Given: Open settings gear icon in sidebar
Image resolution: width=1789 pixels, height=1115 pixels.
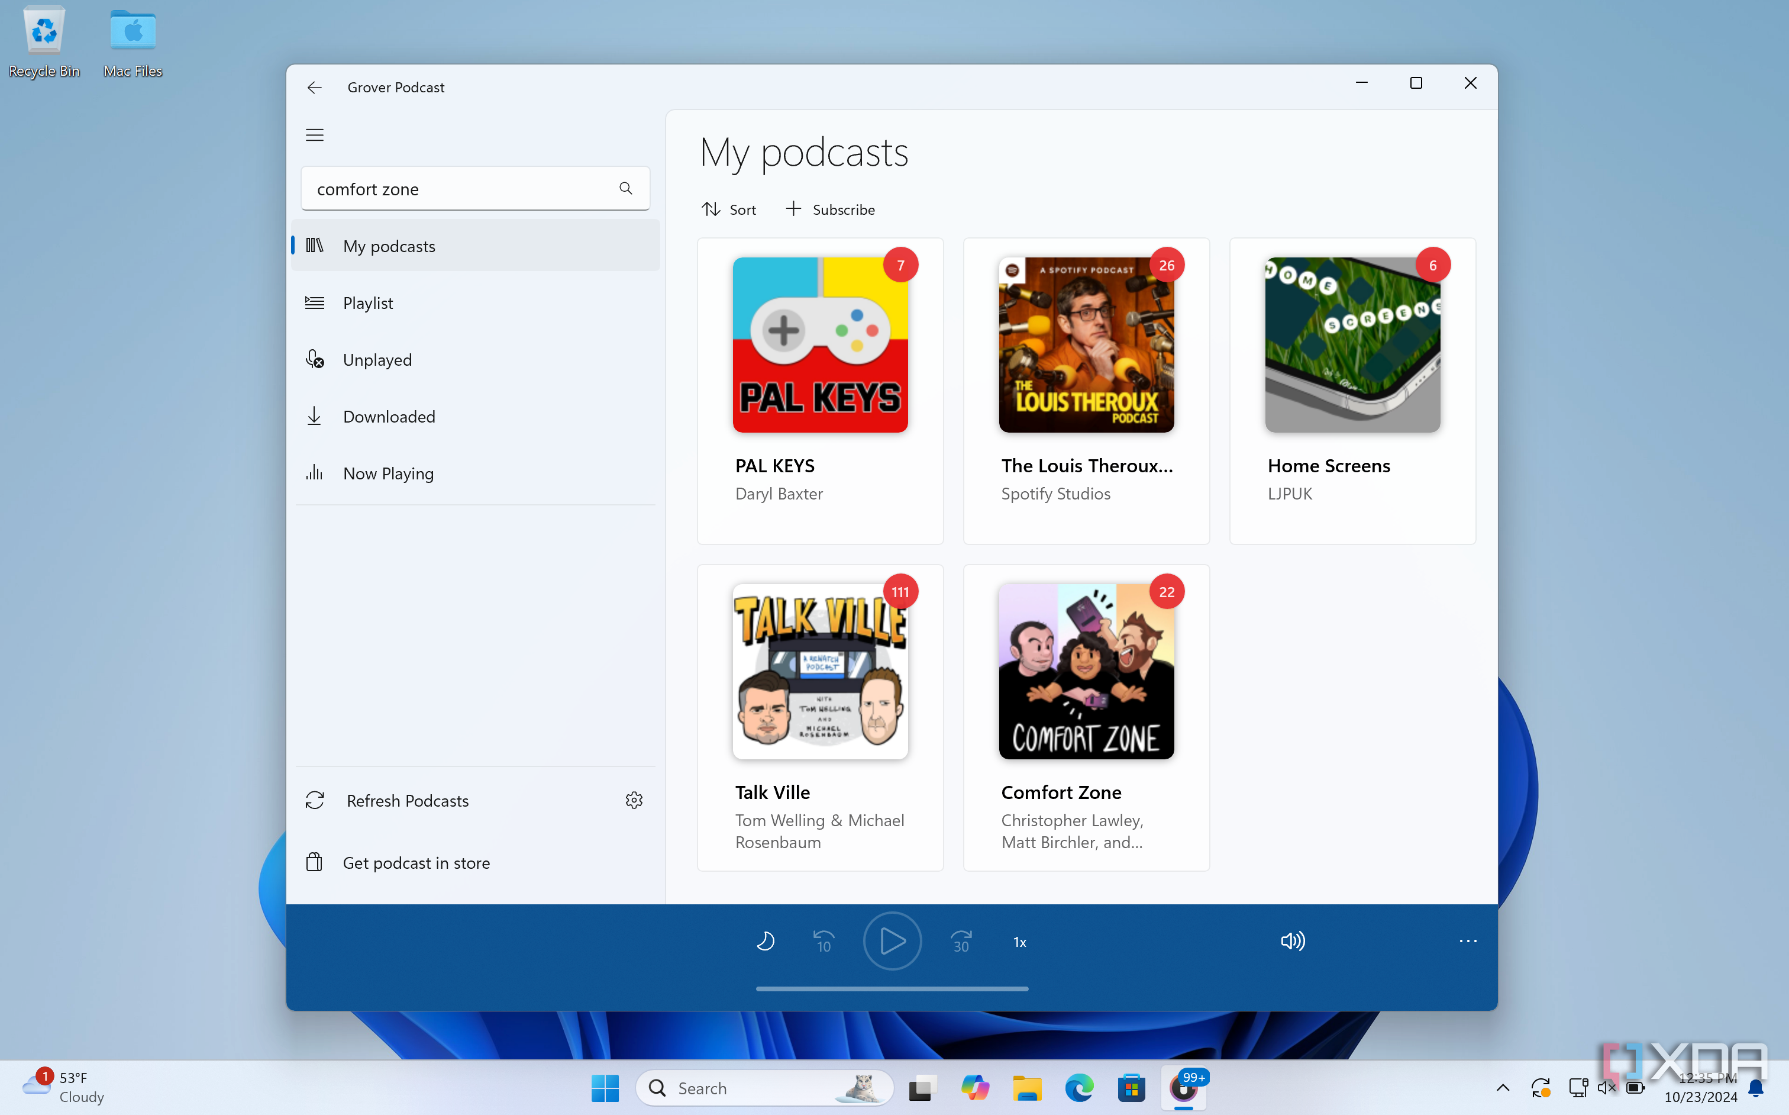Looking at the screenshot, I should click(634, 800).
